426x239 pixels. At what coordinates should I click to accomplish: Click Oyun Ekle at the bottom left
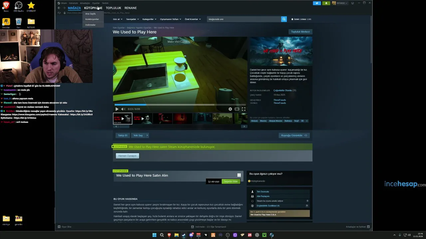(x=65, y=227)
